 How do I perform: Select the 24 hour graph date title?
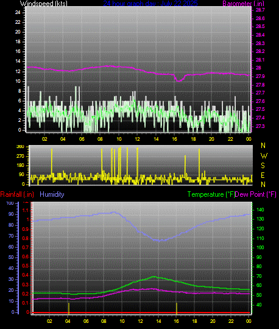pyautogui.click(x=150, y=3)
